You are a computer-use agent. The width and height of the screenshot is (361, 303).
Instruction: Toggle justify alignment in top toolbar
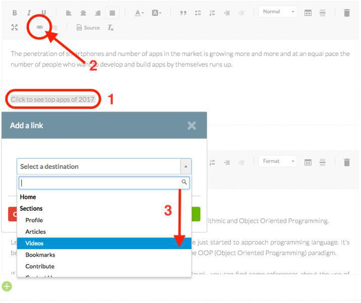[112, 13]
